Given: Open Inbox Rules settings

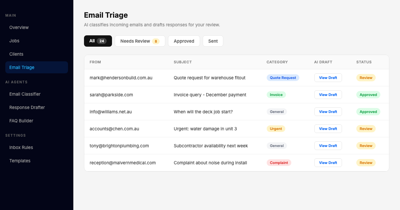Looking at the screenshot, I should click(x=21, y=147).
